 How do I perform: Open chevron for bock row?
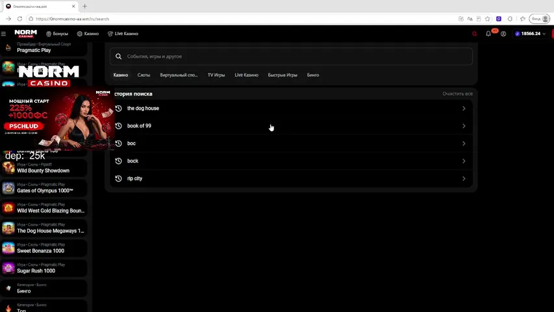[x=464, y=161]
